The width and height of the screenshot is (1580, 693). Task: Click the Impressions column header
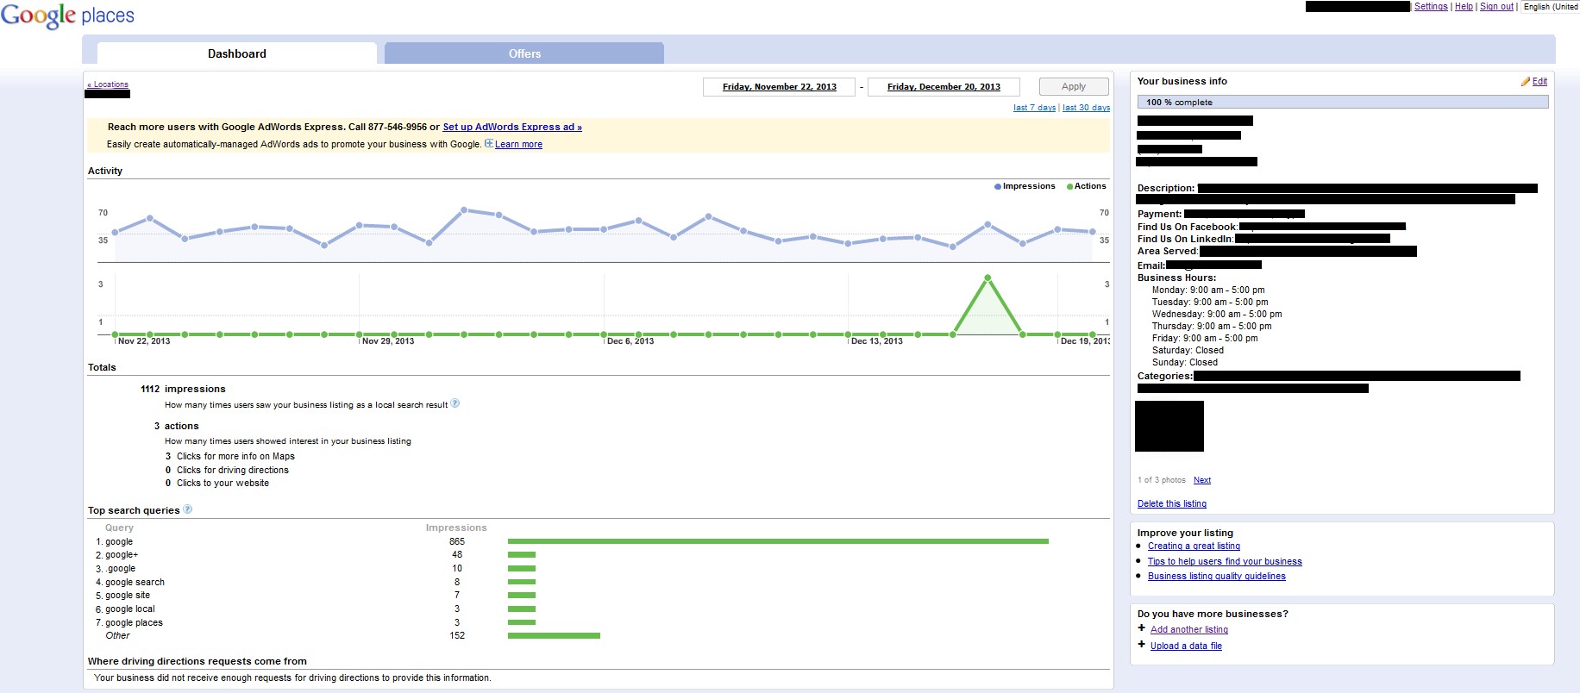coord(456,528)
